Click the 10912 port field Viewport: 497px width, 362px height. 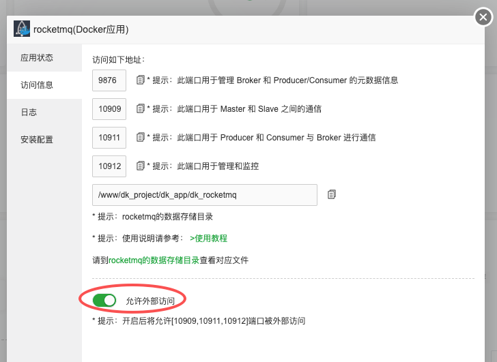109,166
